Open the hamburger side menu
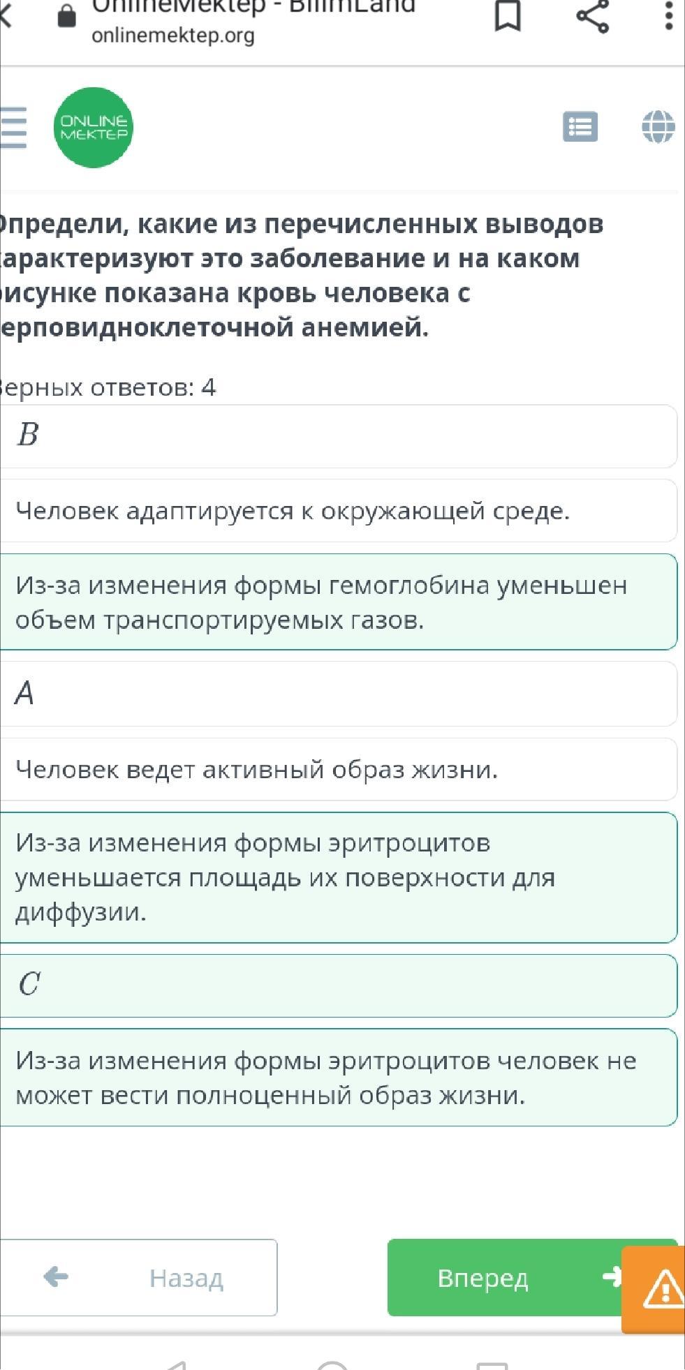Screen dimensions: 685x1370 click(13, 128)
